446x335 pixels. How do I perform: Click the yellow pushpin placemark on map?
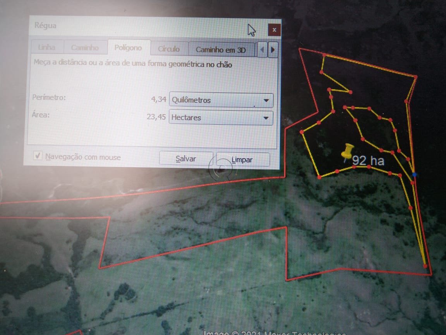347,151
